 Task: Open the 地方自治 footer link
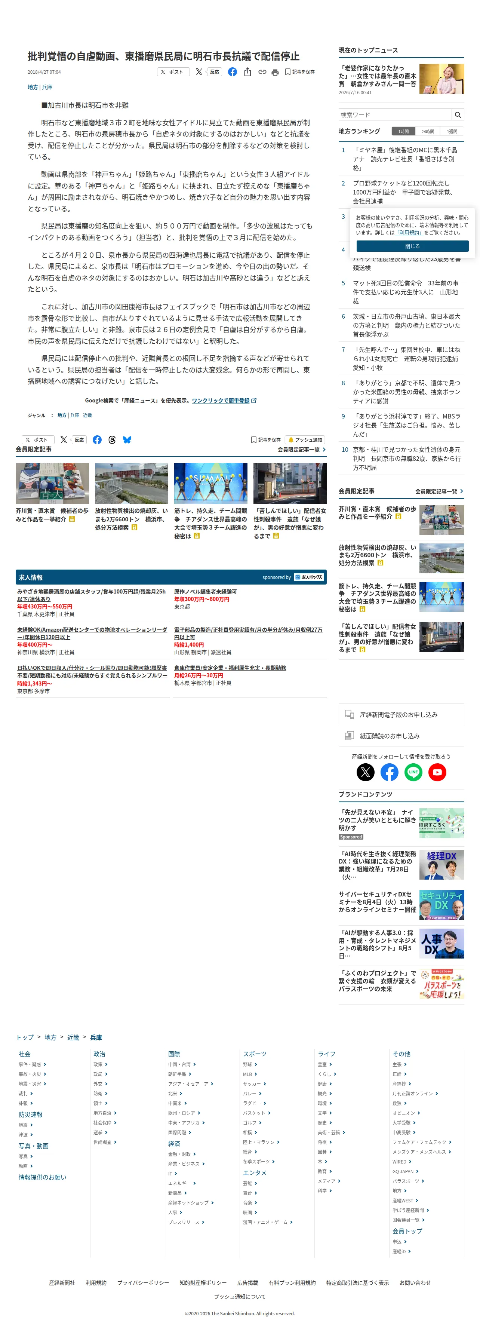(x=105, y=1113)
